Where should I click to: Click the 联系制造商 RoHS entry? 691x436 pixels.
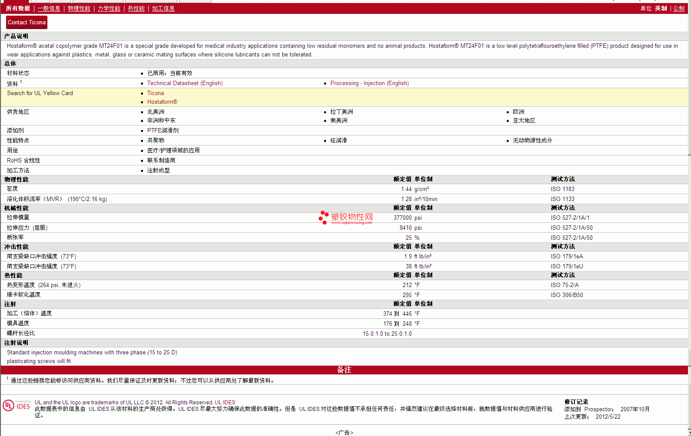161,161
